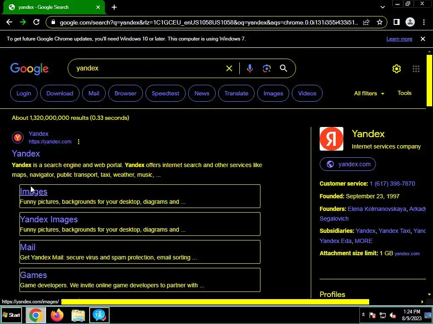
Task: Start voice search with microphone icon
Action: pos(249,68)
